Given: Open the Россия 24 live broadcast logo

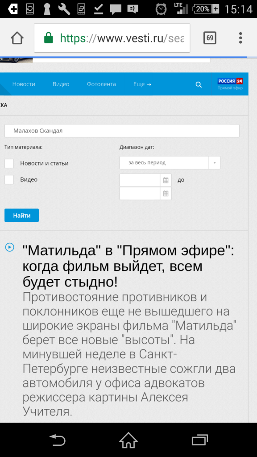Looking at the screenshot, I should (x=230, y=84).
